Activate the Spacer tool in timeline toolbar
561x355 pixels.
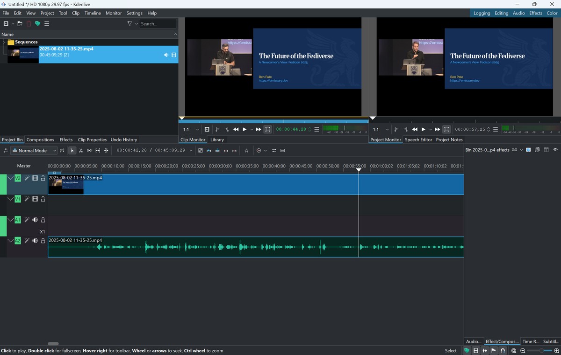coord(89,151)
